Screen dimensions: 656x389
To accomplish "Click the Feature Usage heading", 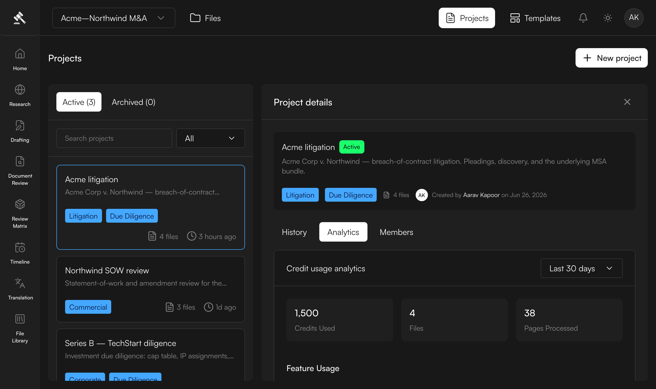I will tap(313, 368).
